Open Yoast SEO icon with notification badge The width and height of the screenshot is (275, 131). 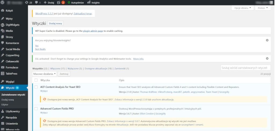tap(58, 3)
